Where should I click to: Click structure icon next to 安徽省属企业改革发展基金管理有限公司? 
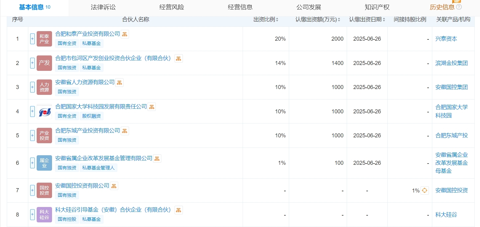point(157,159)
